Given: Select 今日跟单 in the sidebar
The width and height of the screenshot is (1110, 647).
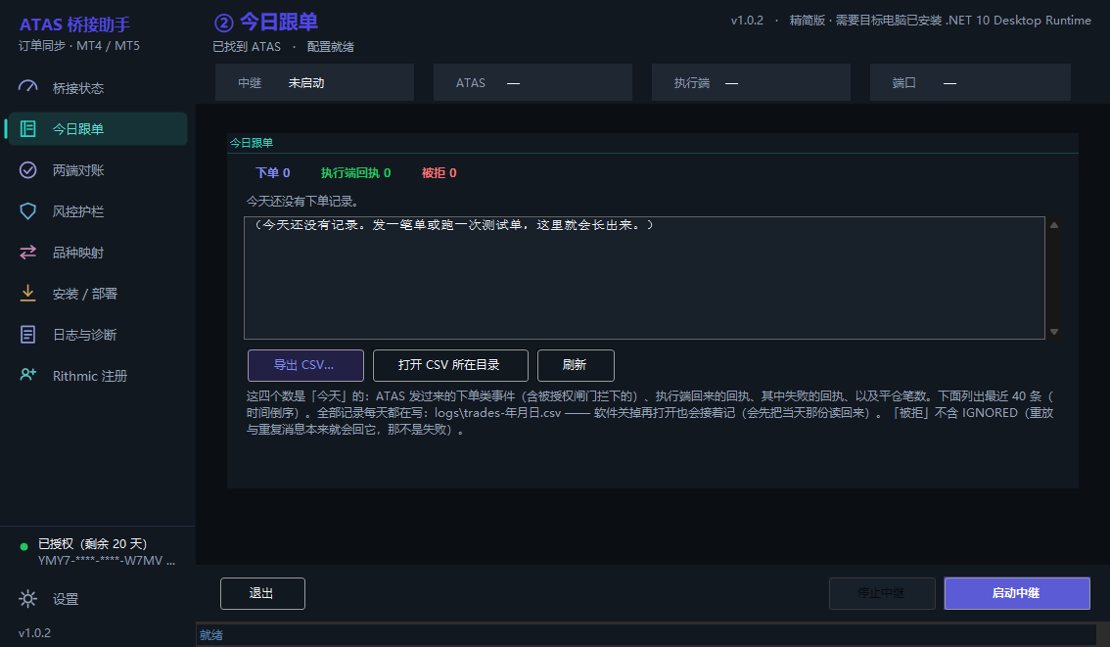Looking at the screenshot, I should pyautogui.click(x=98, y=129).
